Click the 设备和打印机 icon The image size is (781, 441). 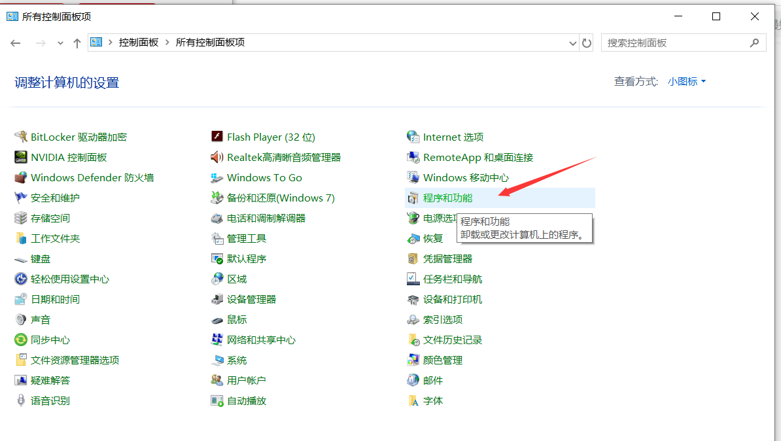pyautogui.click(x=413, y=300)
